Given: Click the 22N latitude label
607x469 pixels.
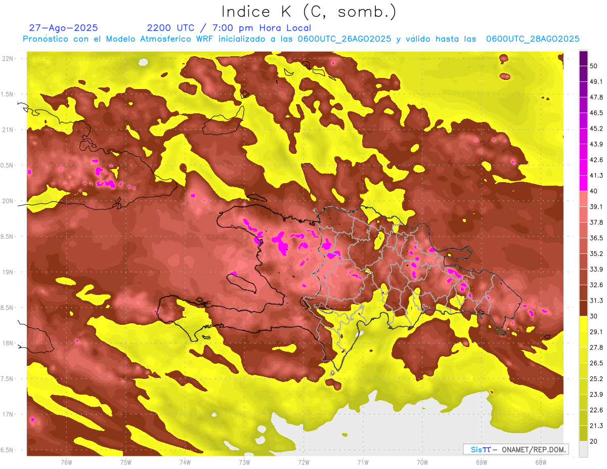Looking at the screenshot, I should click(x=9, y=58).
